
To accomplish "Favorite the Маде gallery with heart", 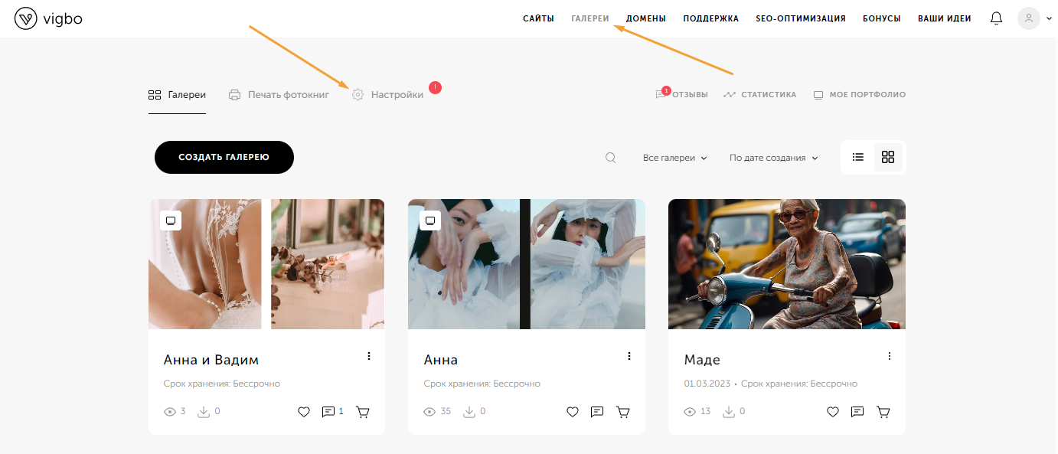I will [833, 412].
